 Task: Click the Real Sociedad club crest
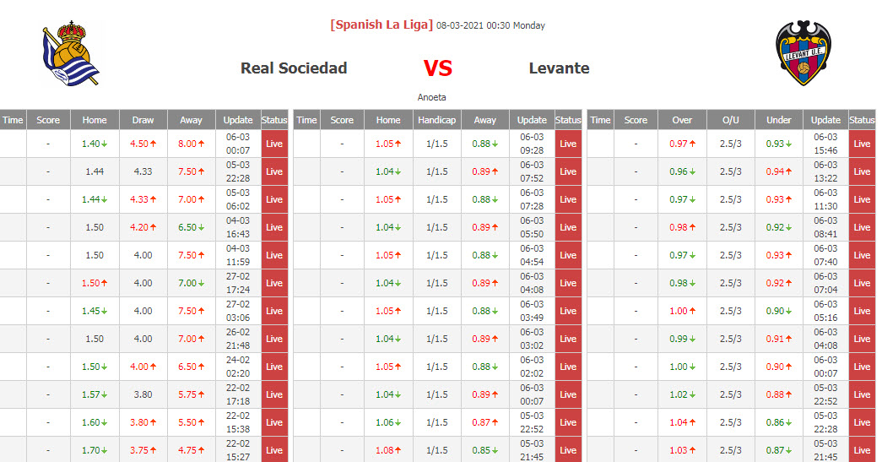[71, 55]
